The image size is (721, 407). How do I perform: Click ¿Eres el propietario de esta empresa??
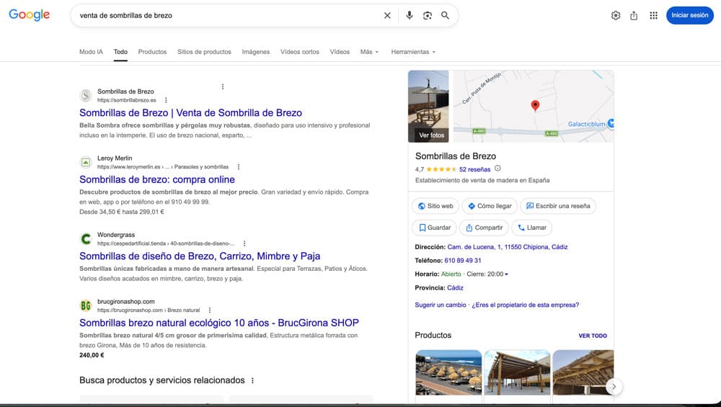tap(525, 305)
